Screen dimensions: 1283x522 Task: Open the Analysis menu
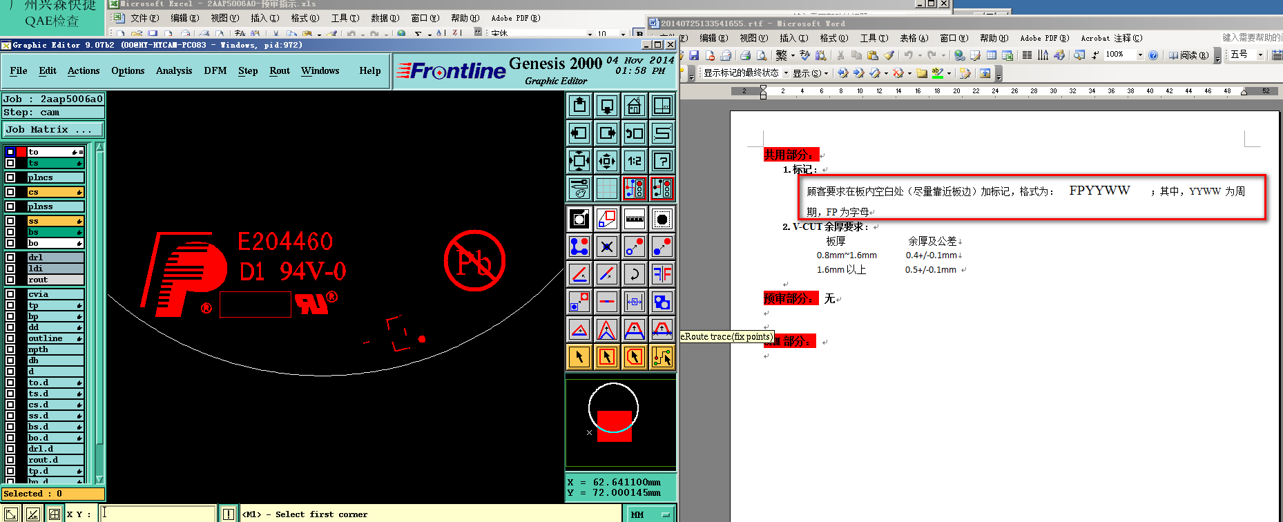[x=174, y=70]
